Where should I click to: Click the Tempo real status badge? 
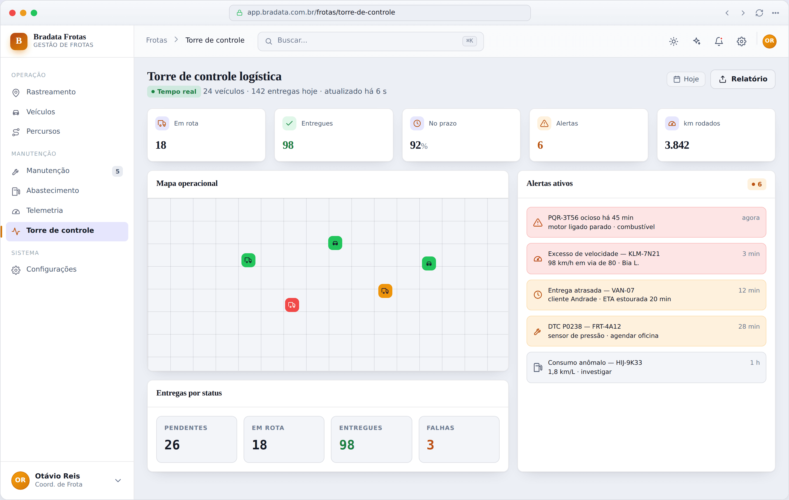174,91
